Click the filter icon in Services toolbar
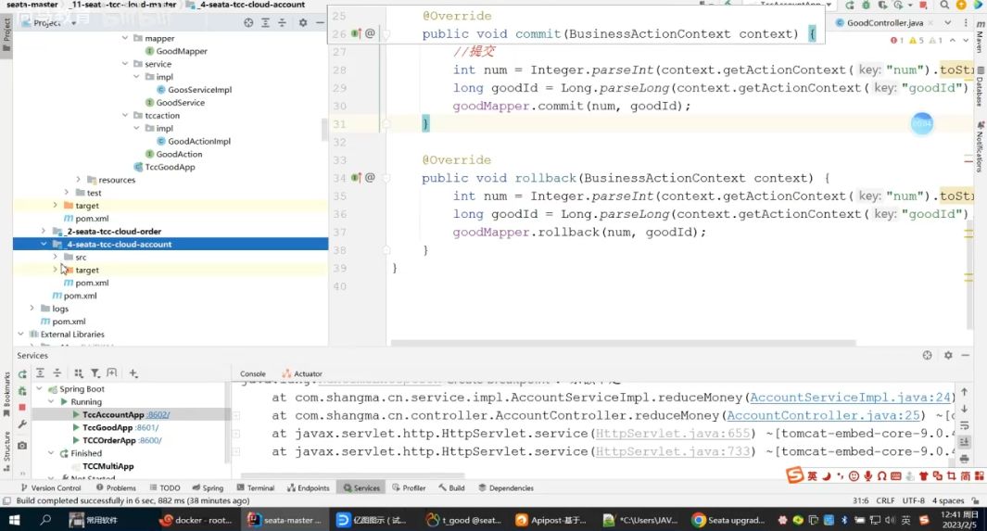 tap(95, 373)
